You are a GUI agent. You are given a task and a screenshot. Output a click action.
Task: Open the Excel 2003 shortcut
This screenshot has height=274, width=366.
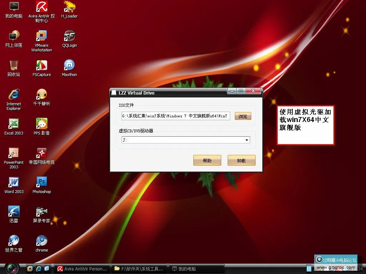click(14, 124)
